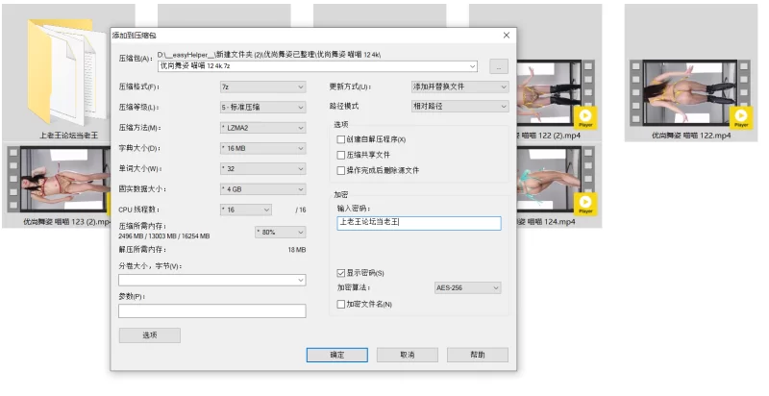This screenshot has height=396, width=769.
Task: Click in the 输入密码 password field
Action: (x=419, y=223)
